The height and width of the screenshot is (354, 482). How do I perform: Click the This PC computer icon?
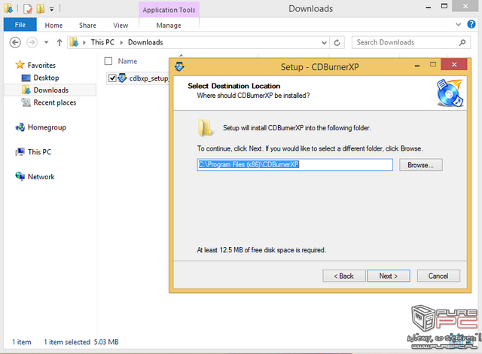(20, 152)
